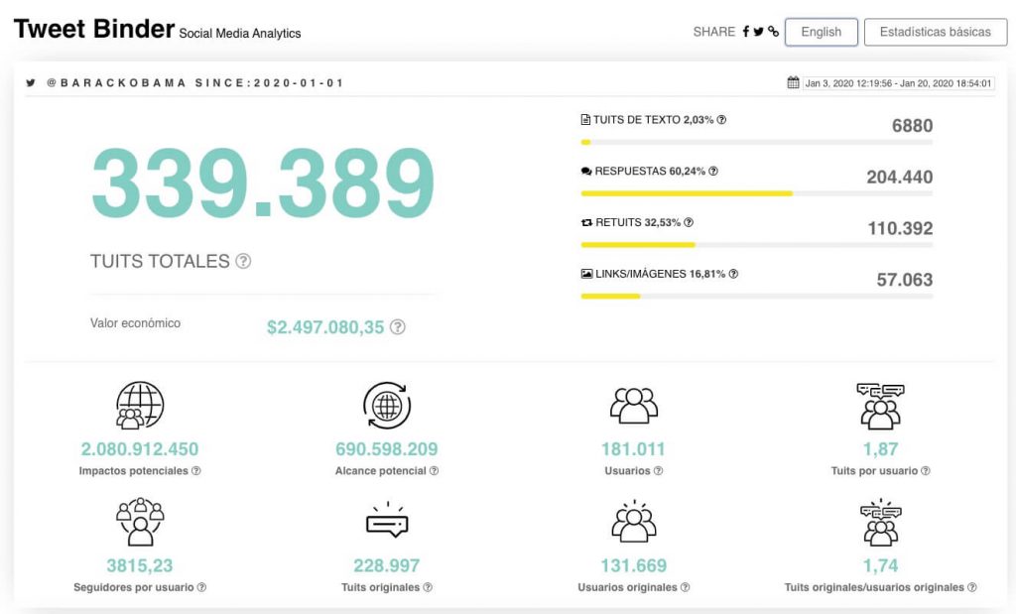Click the @BARACKOBAMA SINCE:2020-01-01 query text

click(x=195, y=83)
